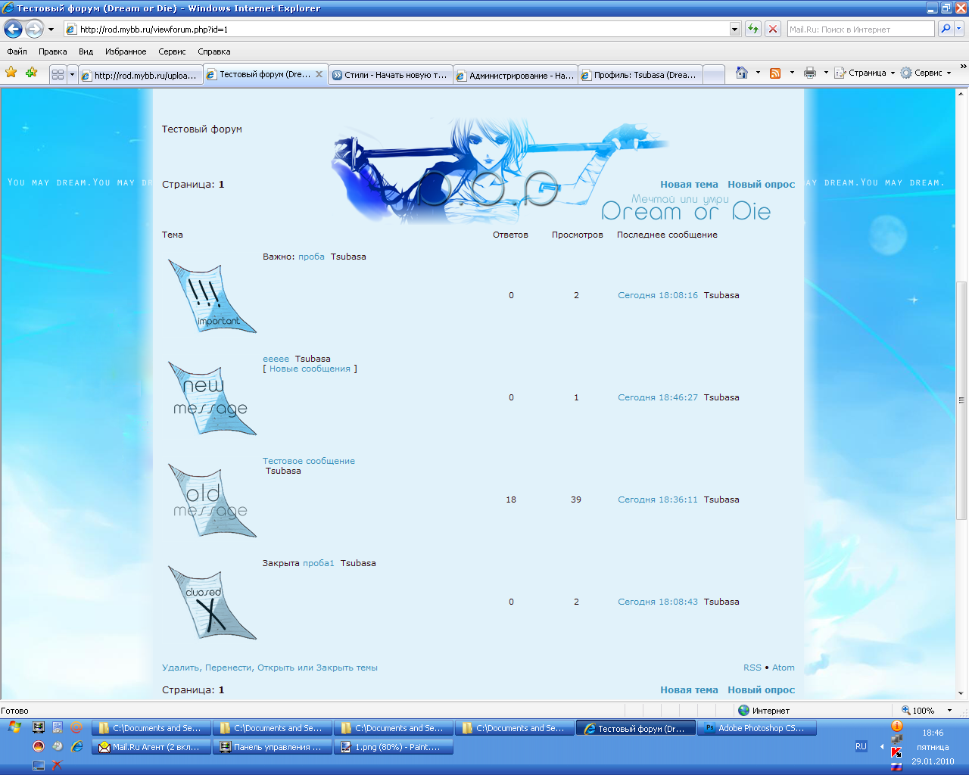Click the page vertical scrollbar thumb
Image resolution: width=969 pixels, height=775 pixels.
coord(962,400)
